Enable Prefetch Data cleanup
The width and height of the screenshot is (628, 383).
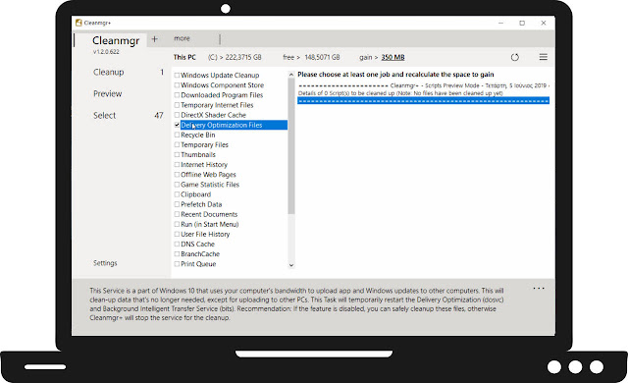(177, 204)
